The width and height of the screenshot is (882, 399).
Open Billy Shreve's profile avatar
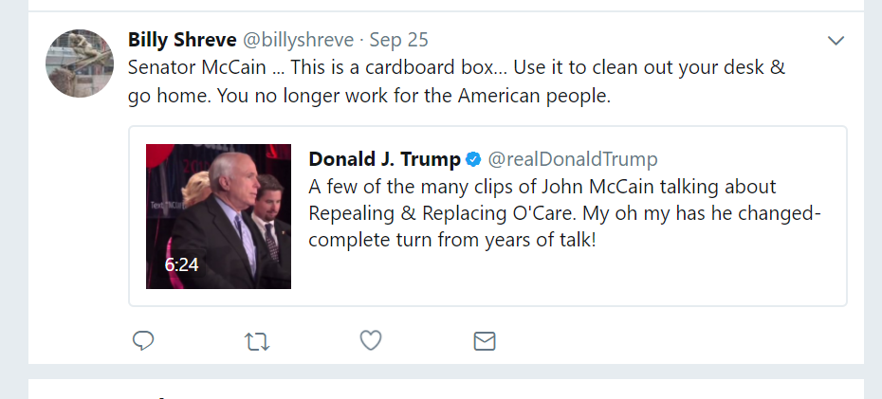(81, 63)
